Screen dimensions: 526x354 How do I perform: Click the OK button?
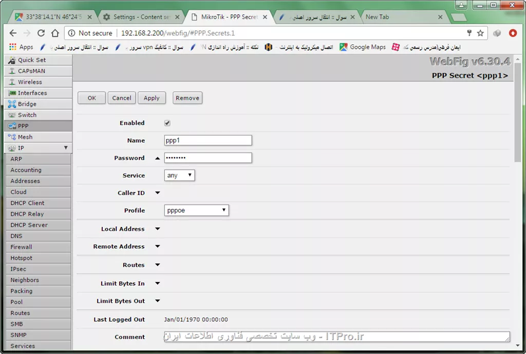tap(91, 98)
